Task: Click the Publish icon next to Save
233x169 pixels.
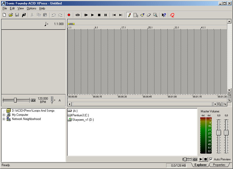Action: [x=24, y=15]
